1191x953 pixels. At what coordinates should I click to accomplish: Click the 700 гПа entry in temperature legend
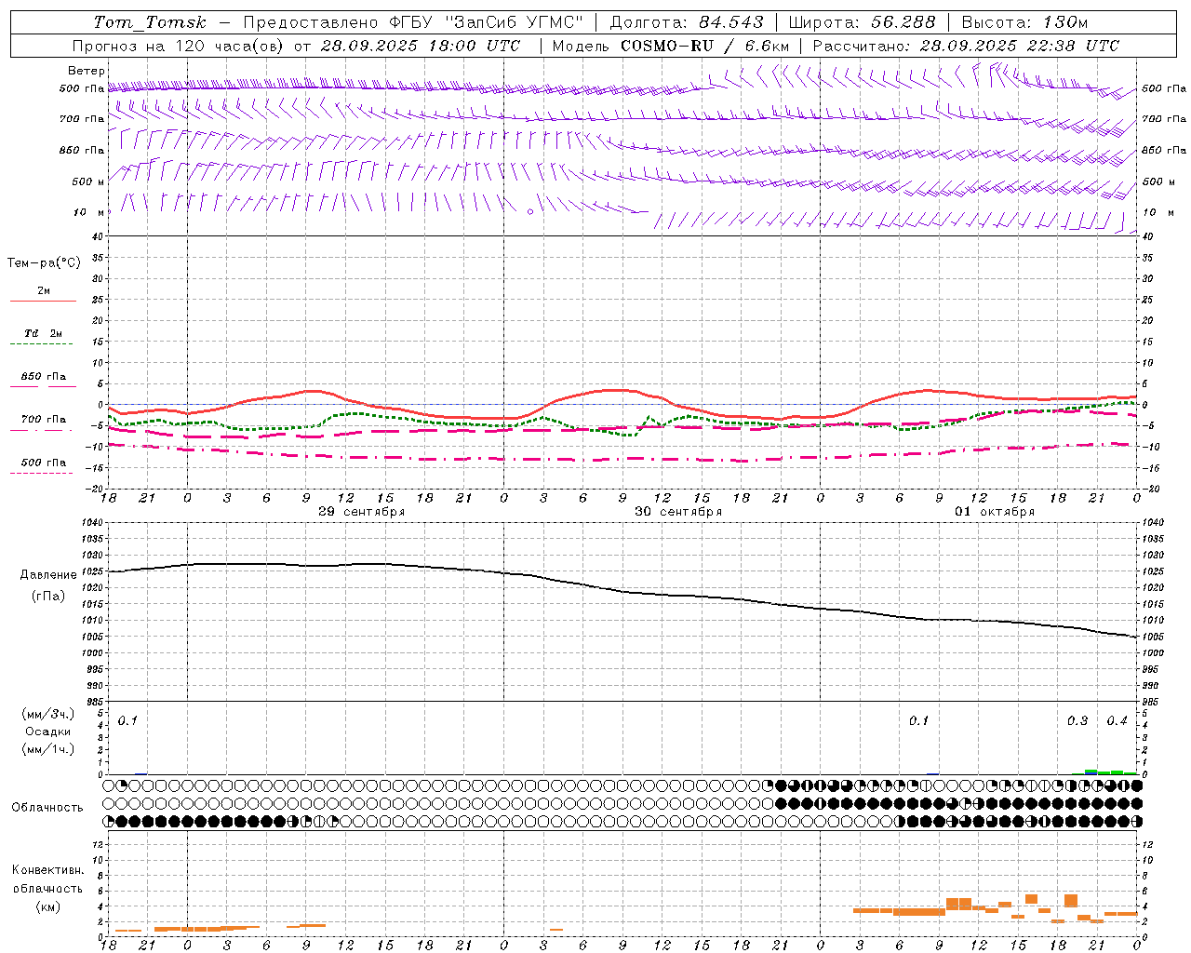tap(44, 420)
